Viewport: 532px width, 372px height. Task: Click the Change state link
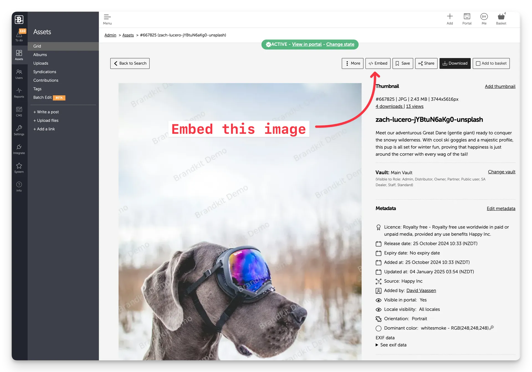pos(340,44)
